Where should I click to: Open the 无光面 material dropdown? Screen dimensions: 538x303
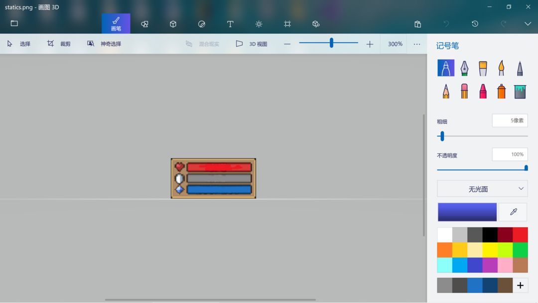tap(482, 189)
